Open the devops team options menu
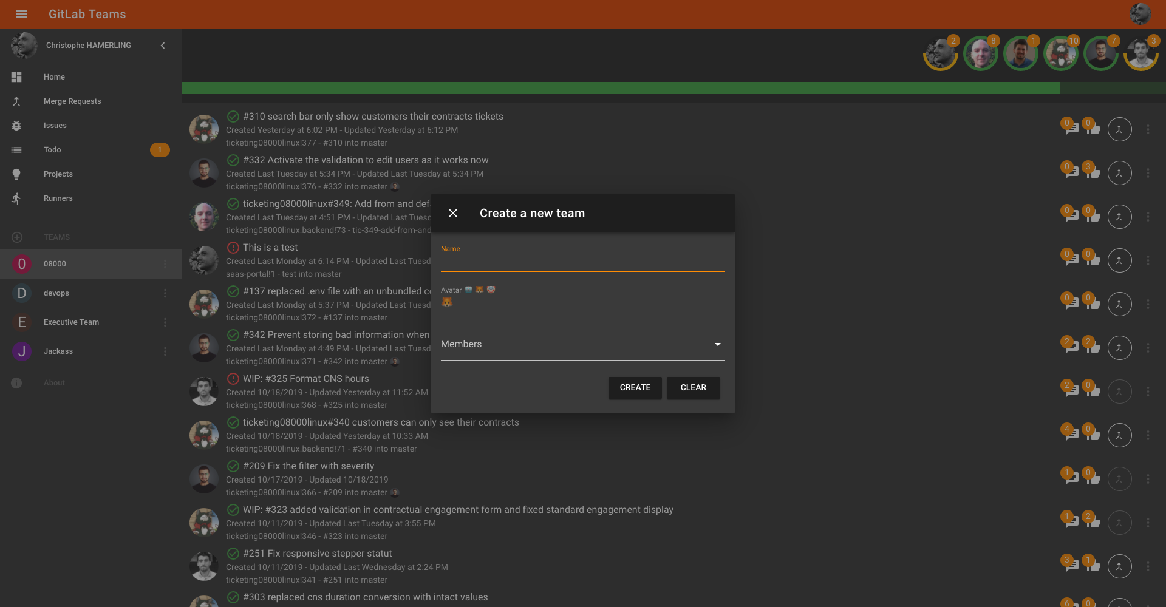The width and height of the screenshot is (1166, 607). [x=165, y=293]
